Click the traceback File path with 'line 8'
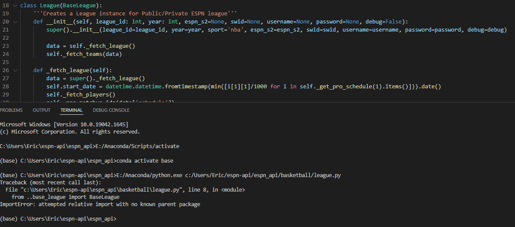The image size is (515, 227). click(x=125, y=189)
